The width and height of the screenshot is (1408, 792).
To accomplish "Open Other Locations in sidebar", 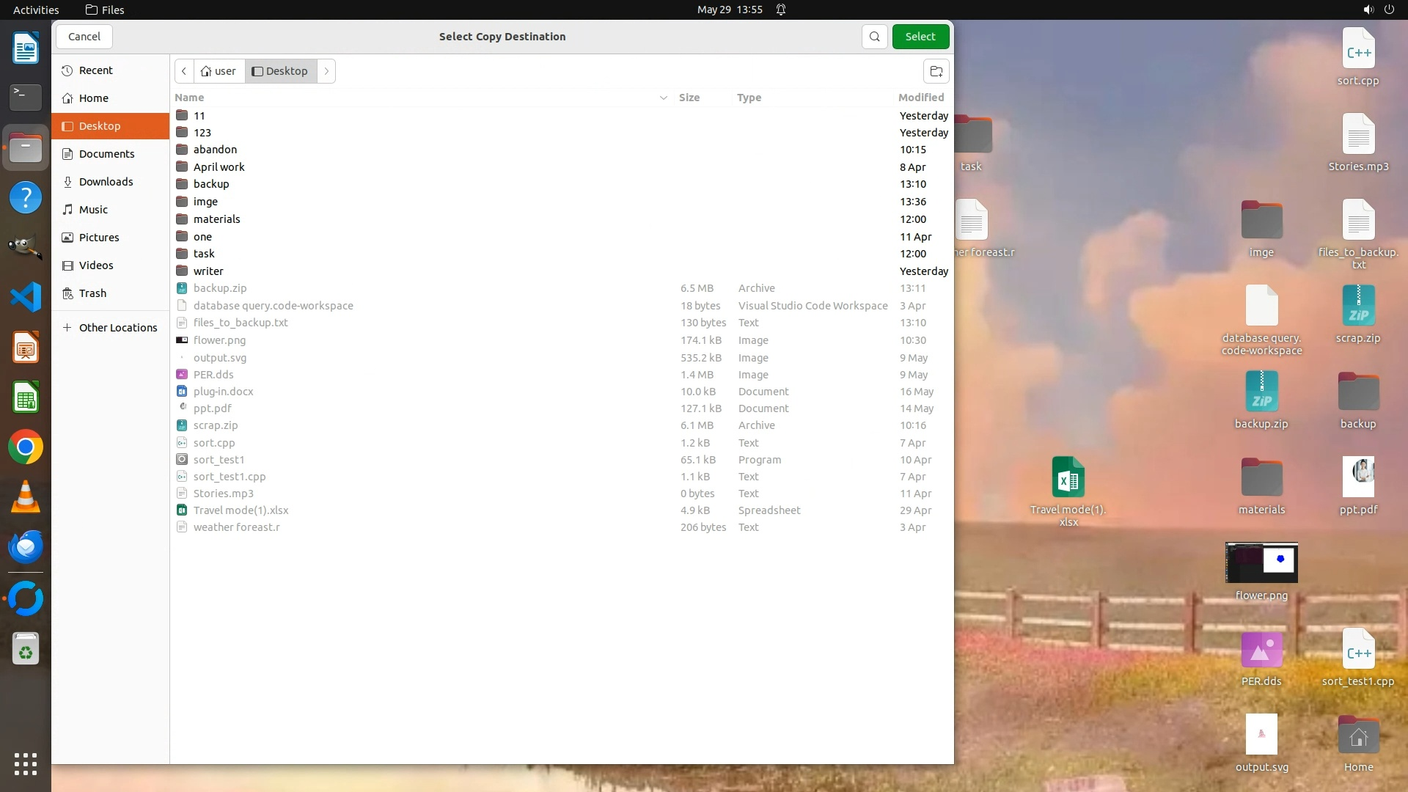I will pyautogui.click(x=117, y=328).
